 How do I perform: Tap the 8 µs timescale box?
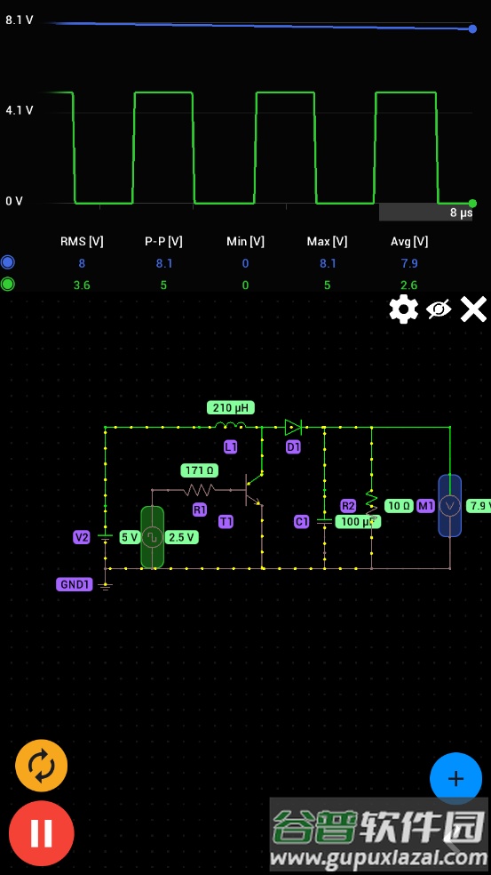426,213
